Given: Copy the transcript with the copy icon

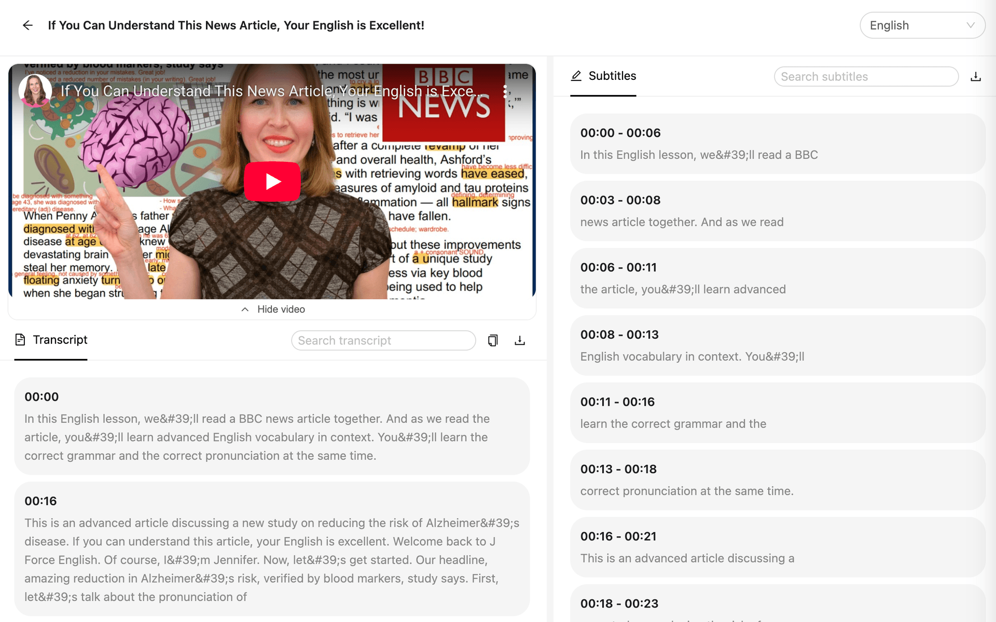Looking at the screenshot, I should pyautogui.click(x=493, y=340).
